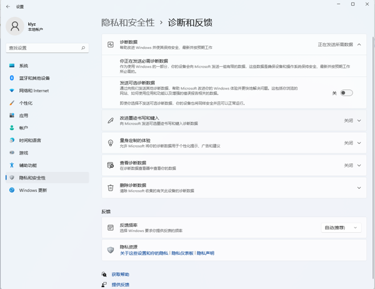Click the 帐户 sidebar label

24,128
